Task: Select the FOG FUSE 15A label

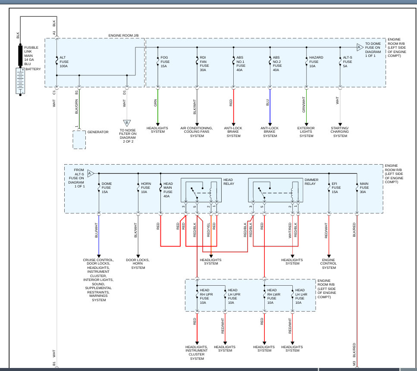Action: point(165,62)
